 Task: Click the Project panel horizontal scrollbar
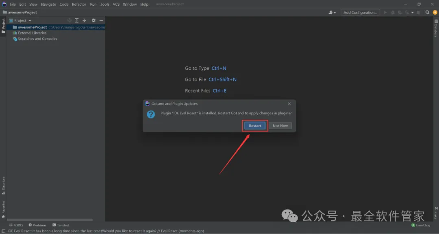pyautogui.click(x=50, y=220)
